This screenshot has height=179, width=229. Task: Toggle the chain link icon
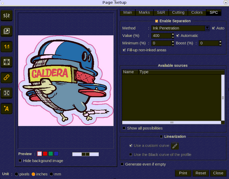tap(6, 78)
